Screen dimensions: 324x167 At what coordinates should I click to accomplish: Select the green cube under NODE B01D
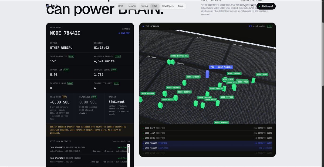pyautogui.click(x=253, y=80)
